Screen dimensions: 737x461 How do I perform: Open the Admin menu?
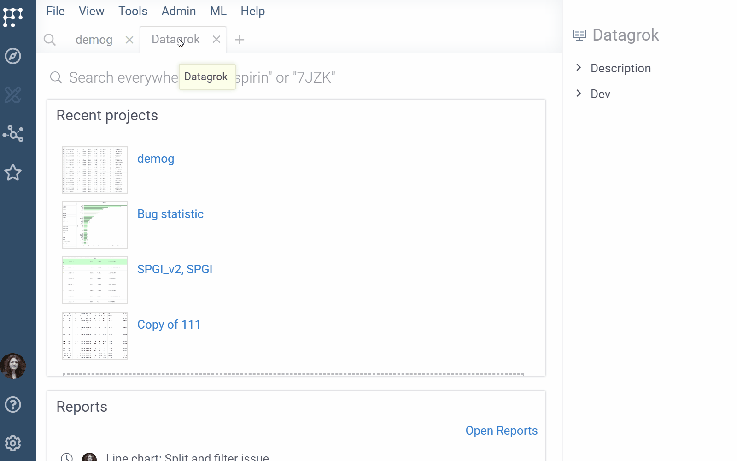(178, 11)
